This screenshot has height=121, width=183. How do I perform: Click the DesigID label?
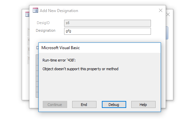point(43,23)
